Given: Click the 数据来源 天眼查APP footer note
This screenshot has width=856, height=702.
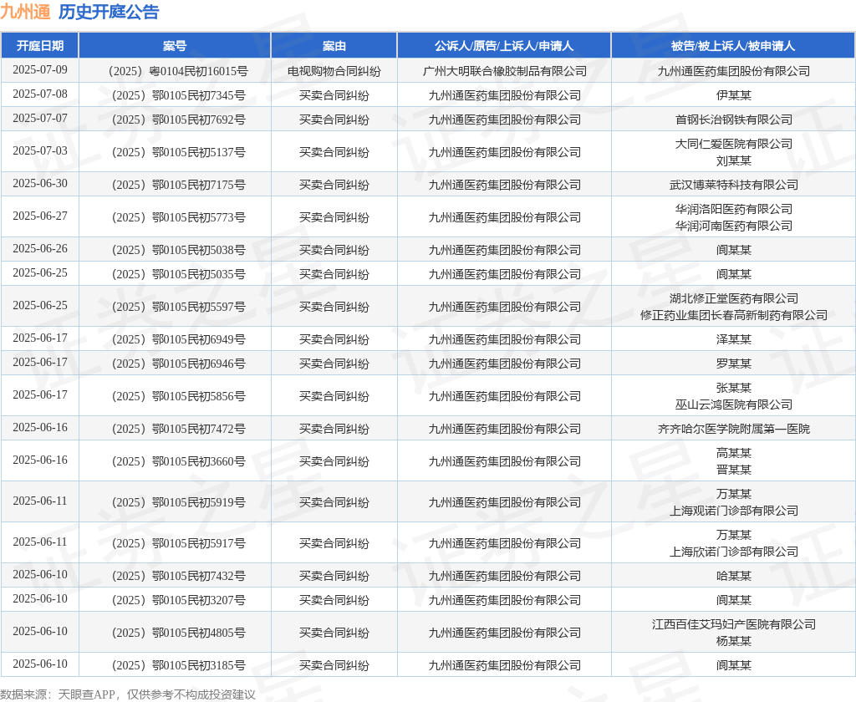Looking at the screenshot, I should click(x=128, y=694).
